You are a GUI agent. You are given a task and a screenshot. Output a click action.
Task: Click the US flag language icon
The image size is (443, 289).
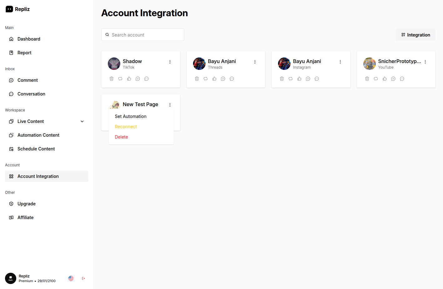[x=71, y=278]
